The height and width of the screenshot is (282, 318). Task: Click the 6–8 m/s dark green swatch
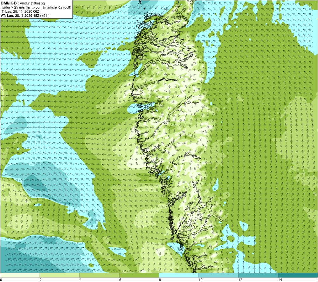(x=139, y=275)
